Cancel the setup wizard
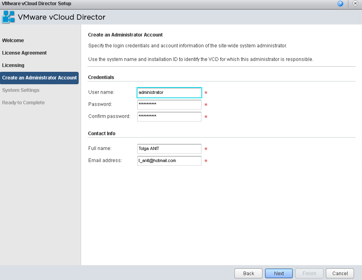The height and width of the screenshot is (280, 362). click(340, 274)
